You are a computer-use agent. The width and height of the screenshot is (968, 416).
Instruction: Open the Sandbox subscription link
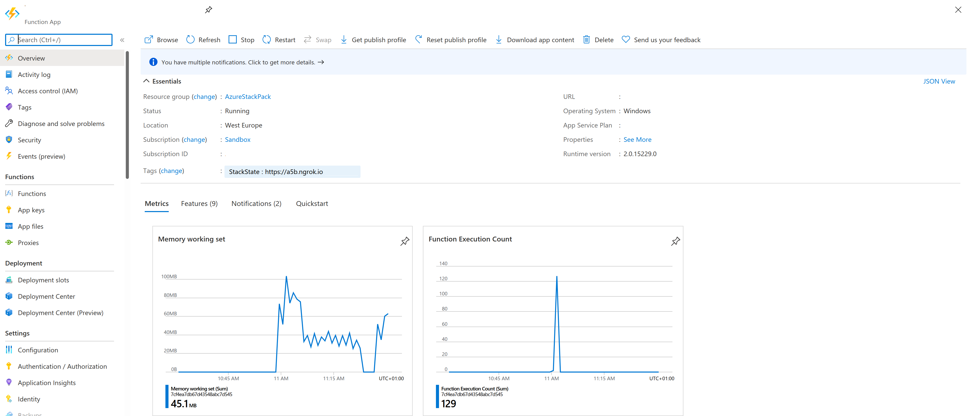tap(238, 139)
